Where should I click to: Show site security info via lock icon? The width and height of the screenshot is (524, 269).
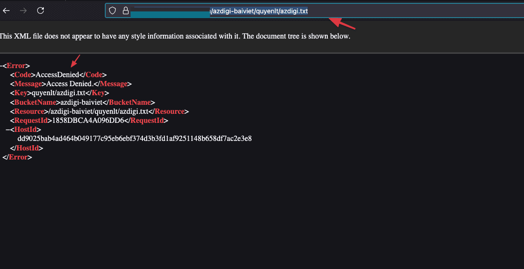pos(125,10)
